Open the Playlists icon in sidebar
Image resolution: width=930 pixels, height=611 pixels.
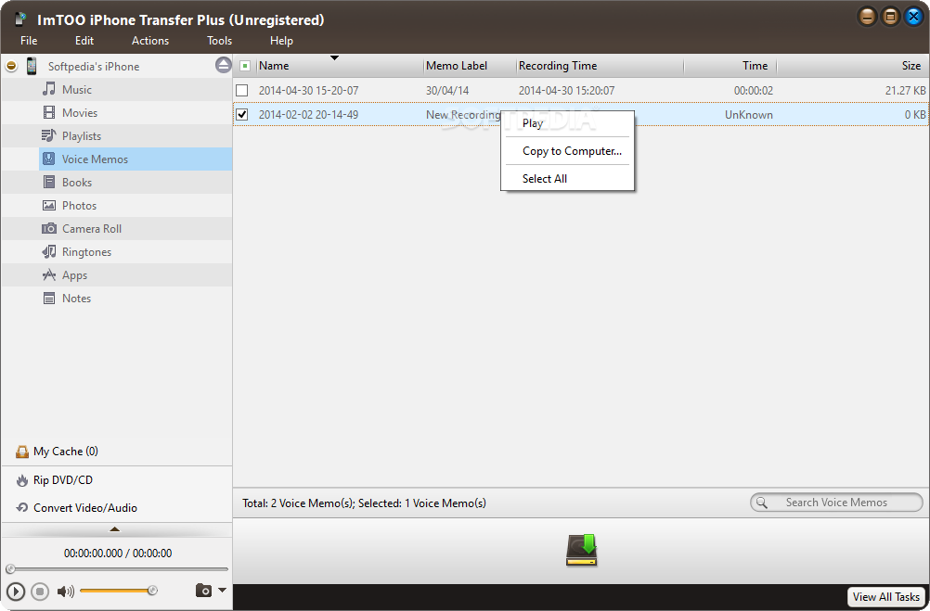pyautogui.click(x=48, y=135)
